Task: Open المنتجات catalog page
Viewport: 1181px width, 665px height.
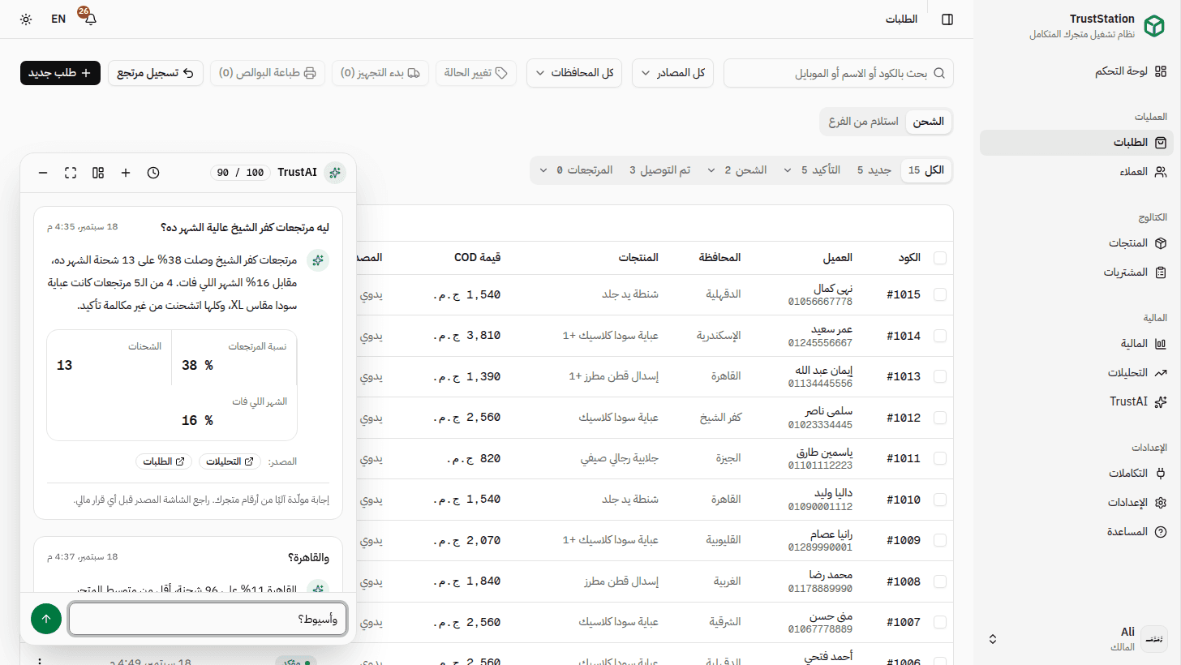Action: coord(1076,242)
